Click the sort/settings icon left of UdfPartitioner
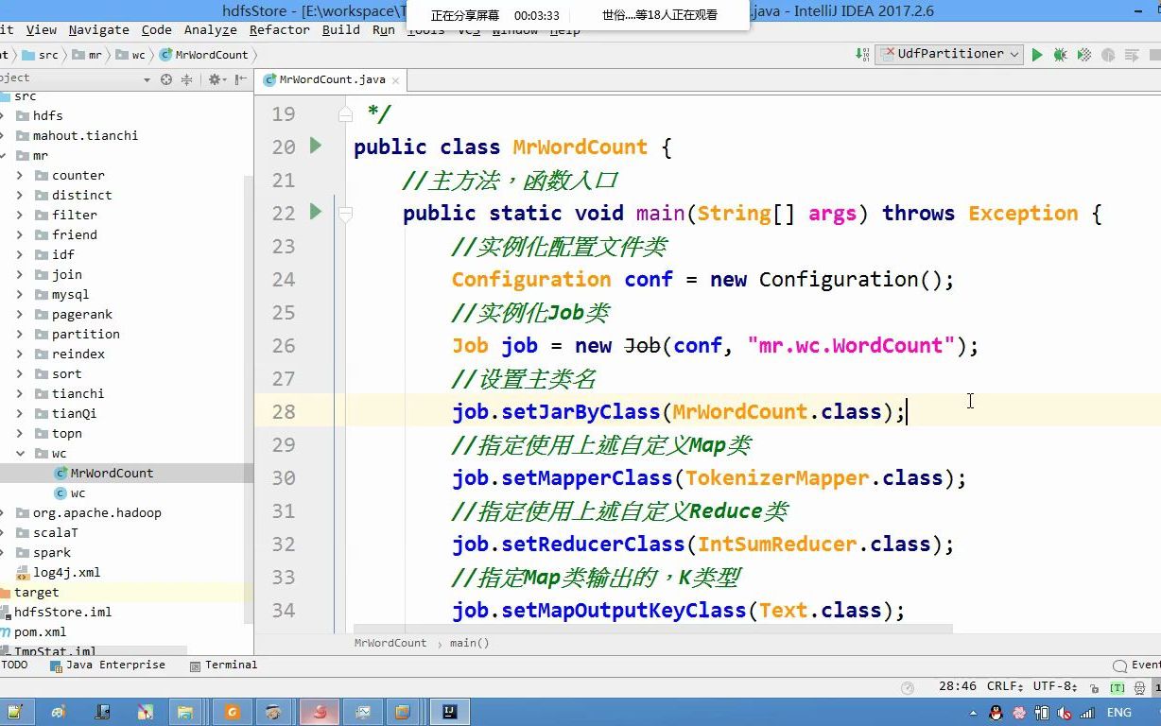Screen dimensions: 1161x726 (x=860, y=55)
